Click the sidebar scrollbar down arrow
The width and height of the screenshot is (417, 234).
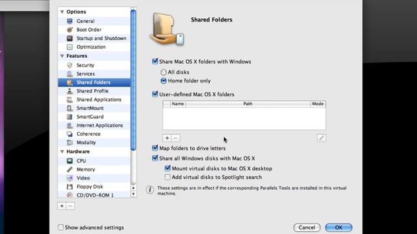134,194
